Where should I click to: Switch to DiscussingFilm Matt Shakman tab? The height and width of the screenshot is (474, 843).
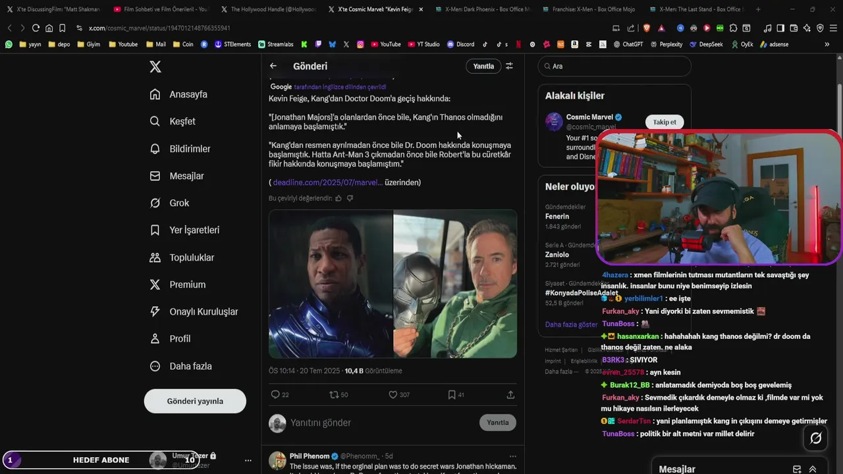(x=53, y=9)
